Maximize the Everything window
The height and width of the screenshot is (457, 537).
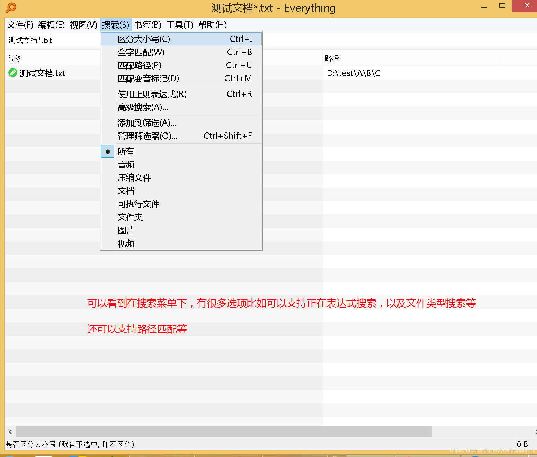[x=502, y=6]
